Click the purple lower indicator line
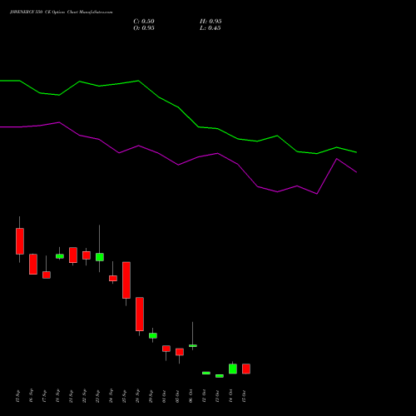416x416 pixels. click(x=178, y=165)
